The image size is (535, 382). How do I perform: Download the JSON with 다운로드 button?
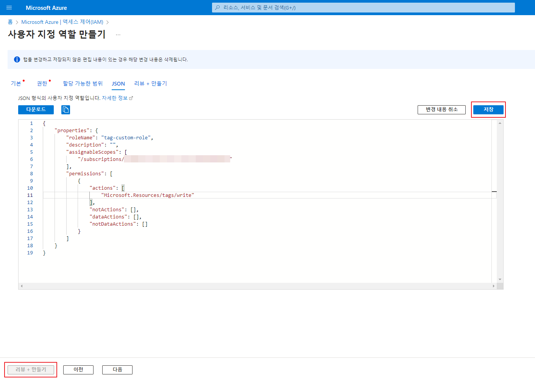(x=36, y=109)
